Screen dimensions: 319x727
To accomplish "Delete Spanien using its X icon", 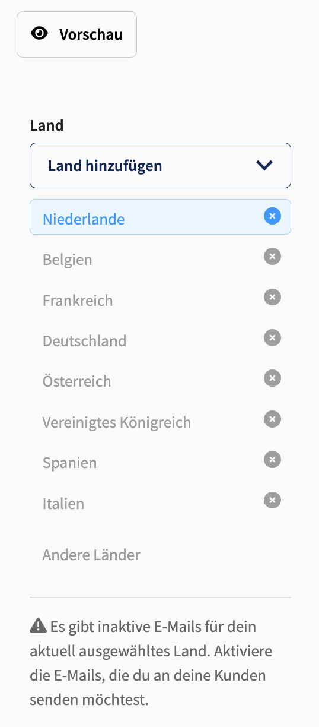I will (x=272, y=460).
